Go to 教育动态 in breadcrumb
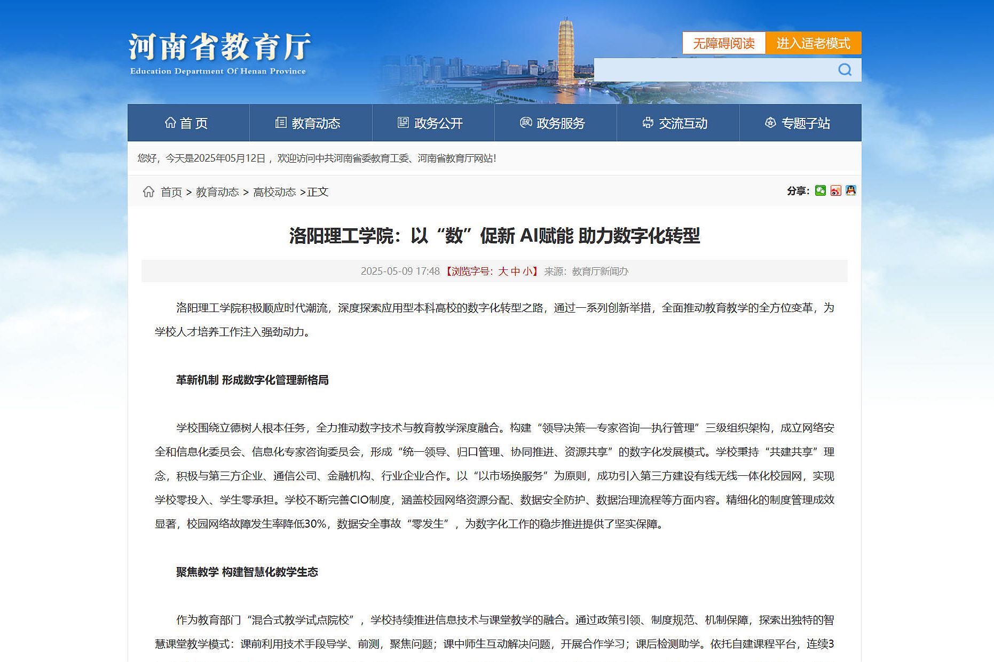This screenshot has height=662, width=994. click(217, 192)
